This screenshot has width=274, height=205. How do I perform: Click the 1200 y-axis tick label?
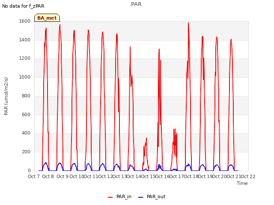coord(25,59)
